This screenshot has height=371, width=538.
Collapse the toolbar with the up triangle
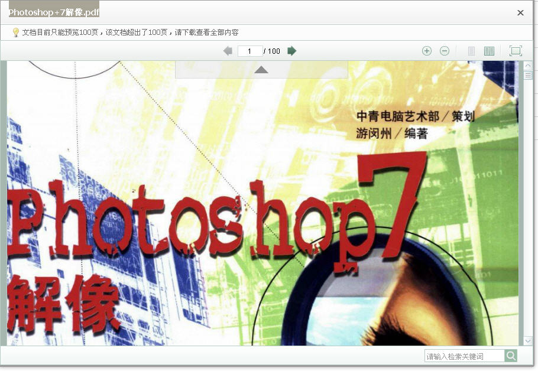pos(261,70)
